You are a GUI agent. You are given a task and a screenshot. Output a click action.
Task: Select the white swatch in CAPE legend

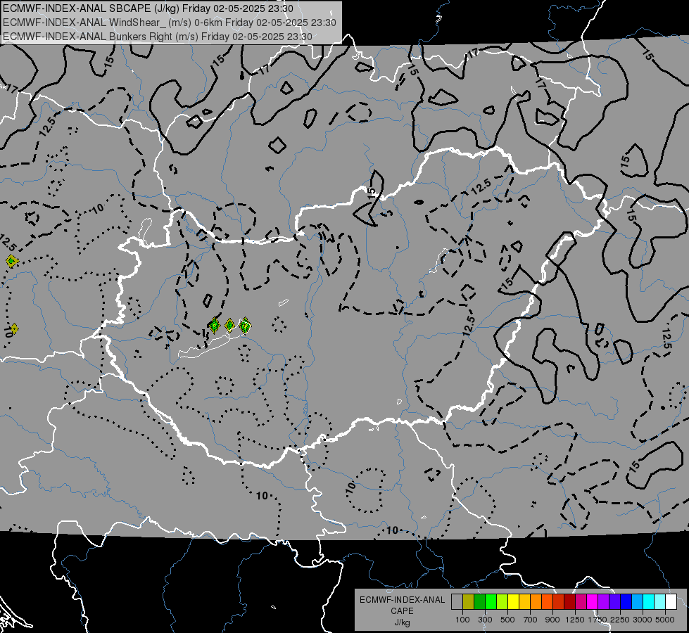[x=671, y=602]
